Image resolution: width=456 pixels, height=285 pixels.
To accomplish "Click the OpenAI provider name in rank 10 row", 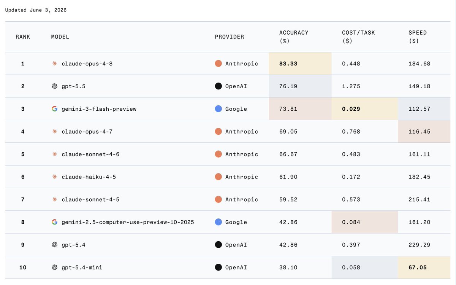I will click(x=236, y=267).
